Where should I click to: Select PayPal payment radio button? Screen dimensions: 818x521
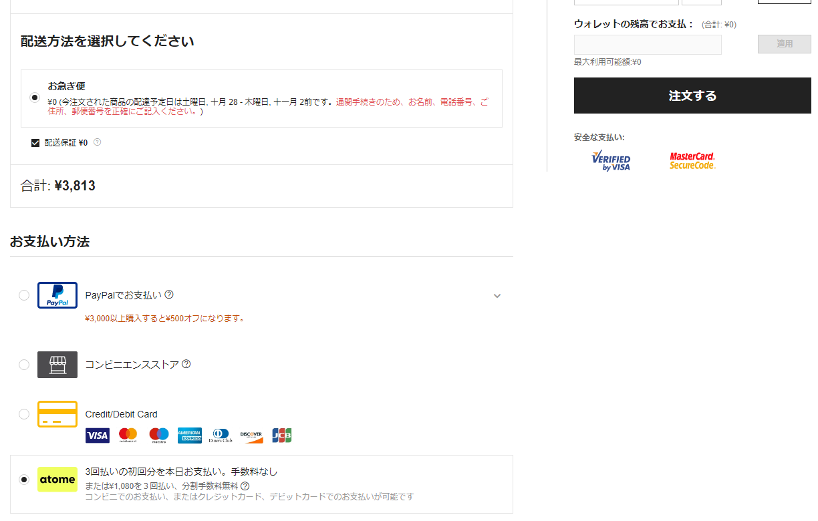pyautogui.click(x=24, y=295)
